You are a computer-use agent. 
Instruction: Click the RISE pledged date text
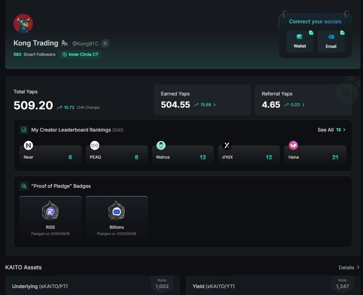pos(51,234)
